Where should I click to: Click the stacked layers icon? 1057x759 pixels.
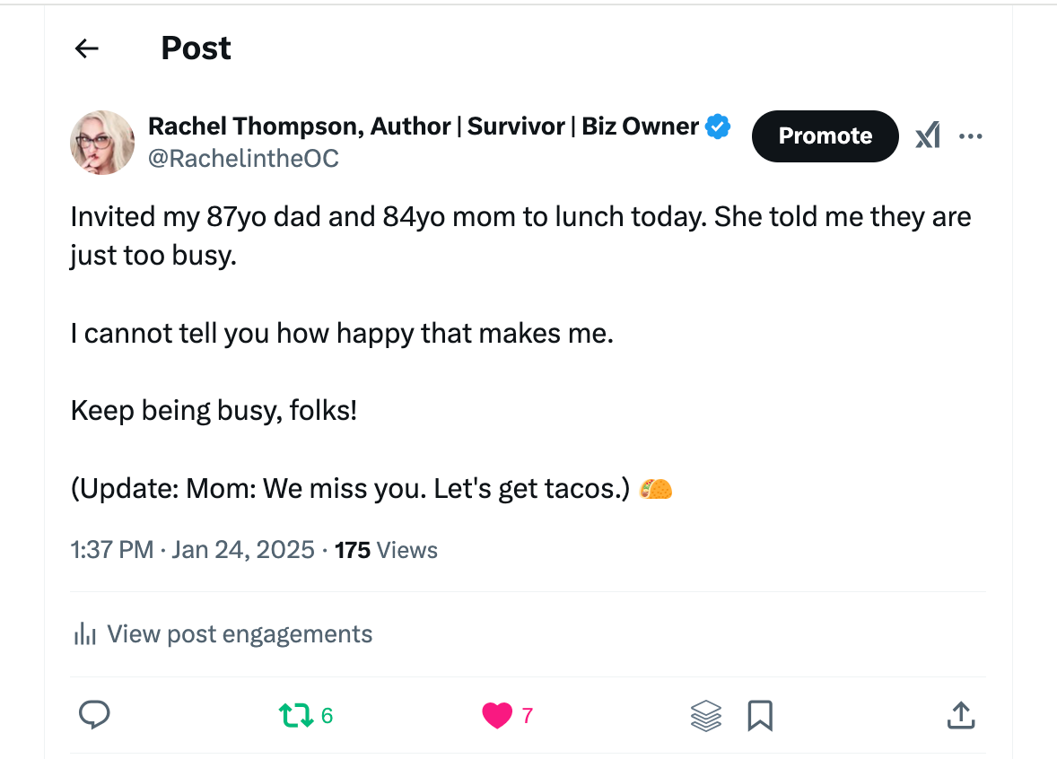[706, 716]
